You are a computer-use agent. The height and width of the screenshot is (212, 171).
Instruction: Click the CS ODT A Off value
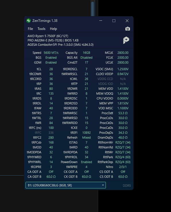click(x=123, y=172)
